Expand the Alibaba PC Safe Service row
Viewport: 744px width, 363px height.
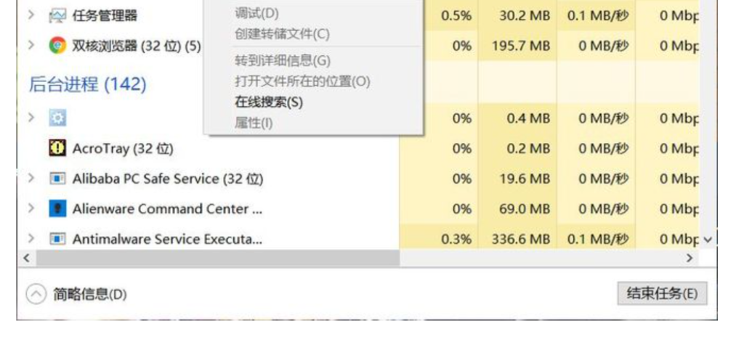click(x=31, y=178)
